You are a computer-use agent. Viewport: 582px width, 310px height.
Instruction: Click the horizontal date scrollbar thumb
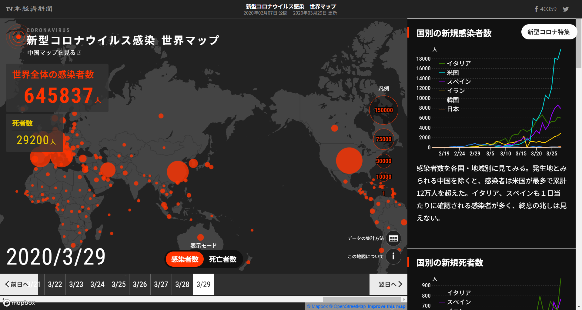coord(362,299)
